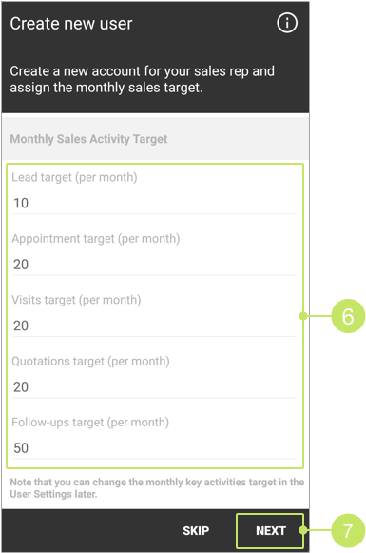The height and width of the screenshot is (553, 366).
Task: Select annotation marker number 6
Action: coord(348,316)
